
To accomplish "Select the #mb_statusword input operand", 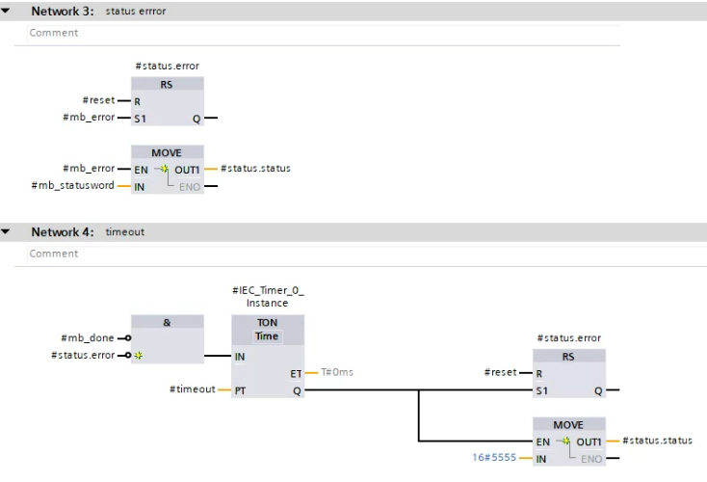I will [72, 186].
